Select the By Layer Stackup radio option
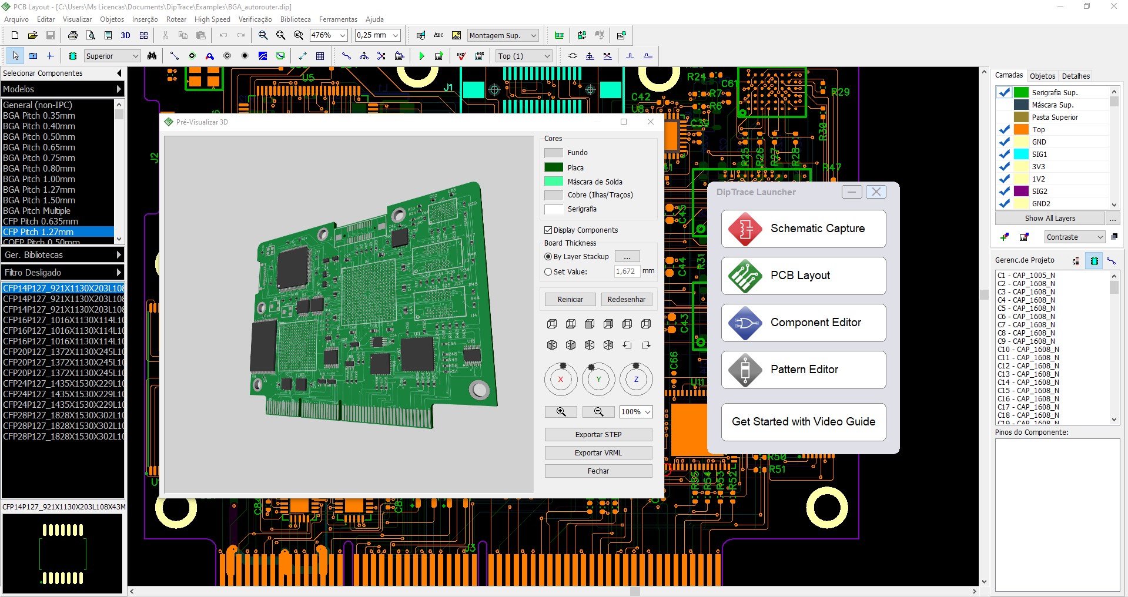This screenshot has width=1128, height=597. click(x=548, y=257)
